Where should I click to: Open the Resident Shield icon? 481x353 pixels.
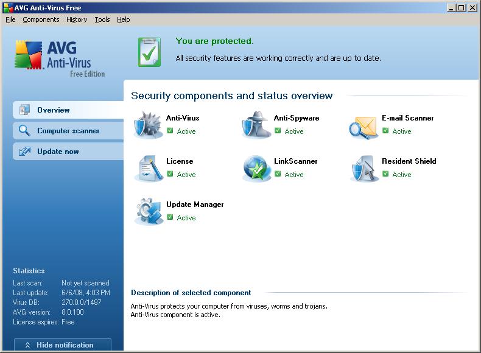point(363,168)
